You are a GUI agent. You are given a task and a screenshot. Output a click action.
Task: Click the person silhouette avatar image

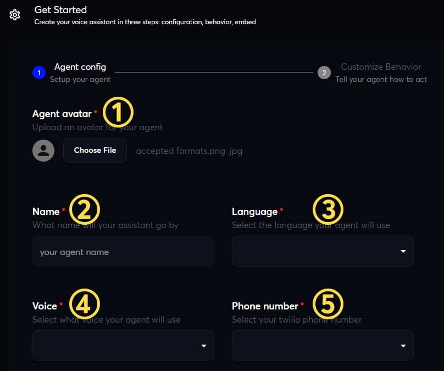coord(43,149)
